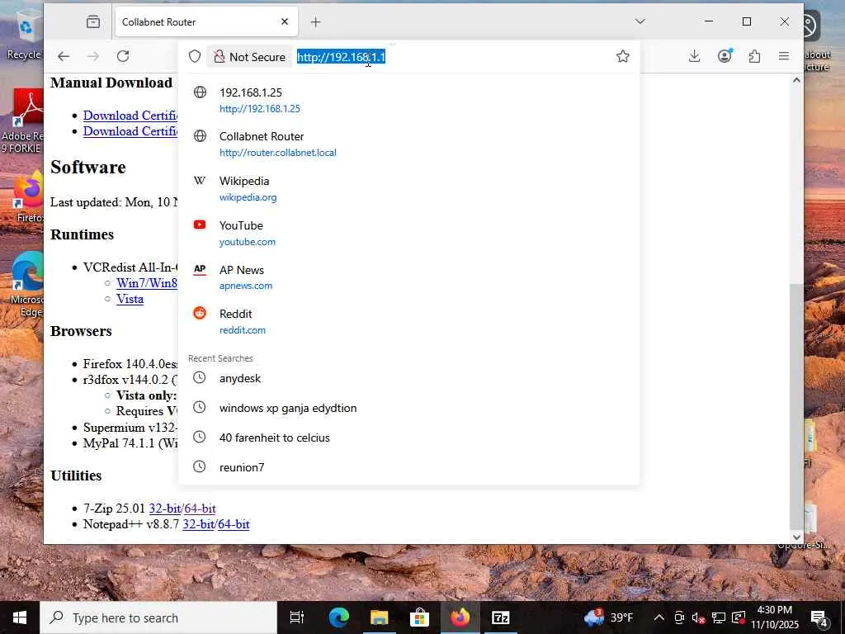Click the muted volume tray icon

coord(698,617)
